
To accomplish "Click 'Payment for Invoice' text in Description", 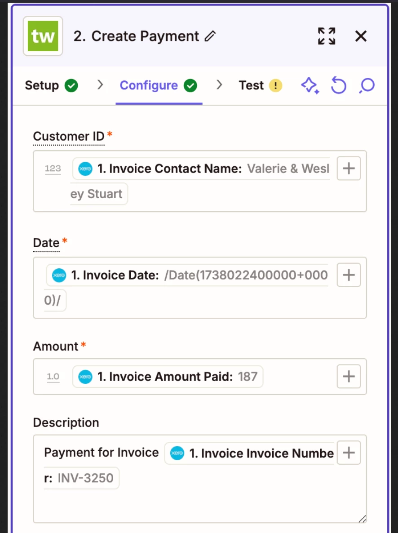I will point(101,453).
